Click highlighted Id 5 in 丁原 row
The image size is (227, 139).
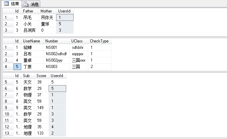click(17, 67)
